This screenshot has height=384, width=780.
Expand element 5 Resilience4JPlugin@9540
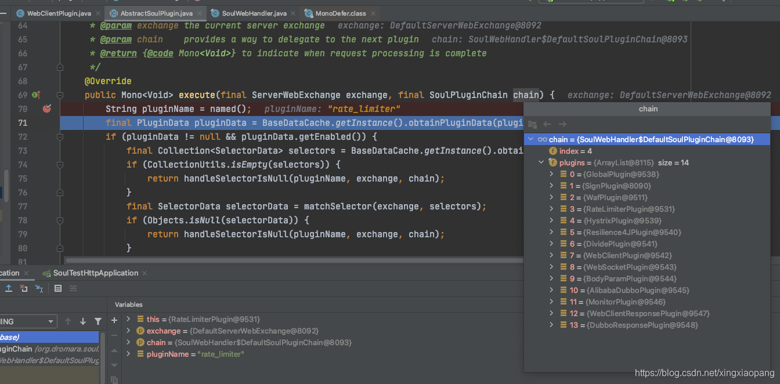click(x=551, y=233)
